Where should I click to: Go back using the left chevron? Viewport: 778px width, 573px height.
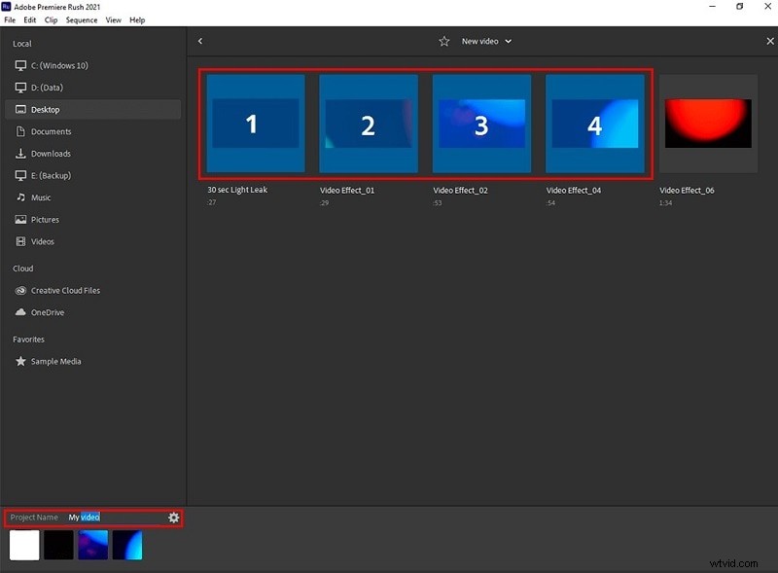200,41
